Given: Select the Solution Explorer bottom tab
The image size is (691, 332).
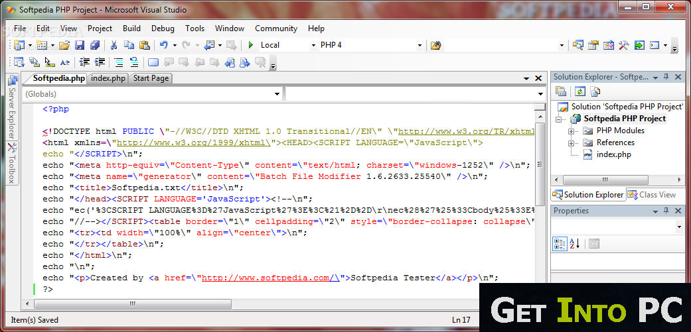Looking at the screenshot, I should (589, 194).
